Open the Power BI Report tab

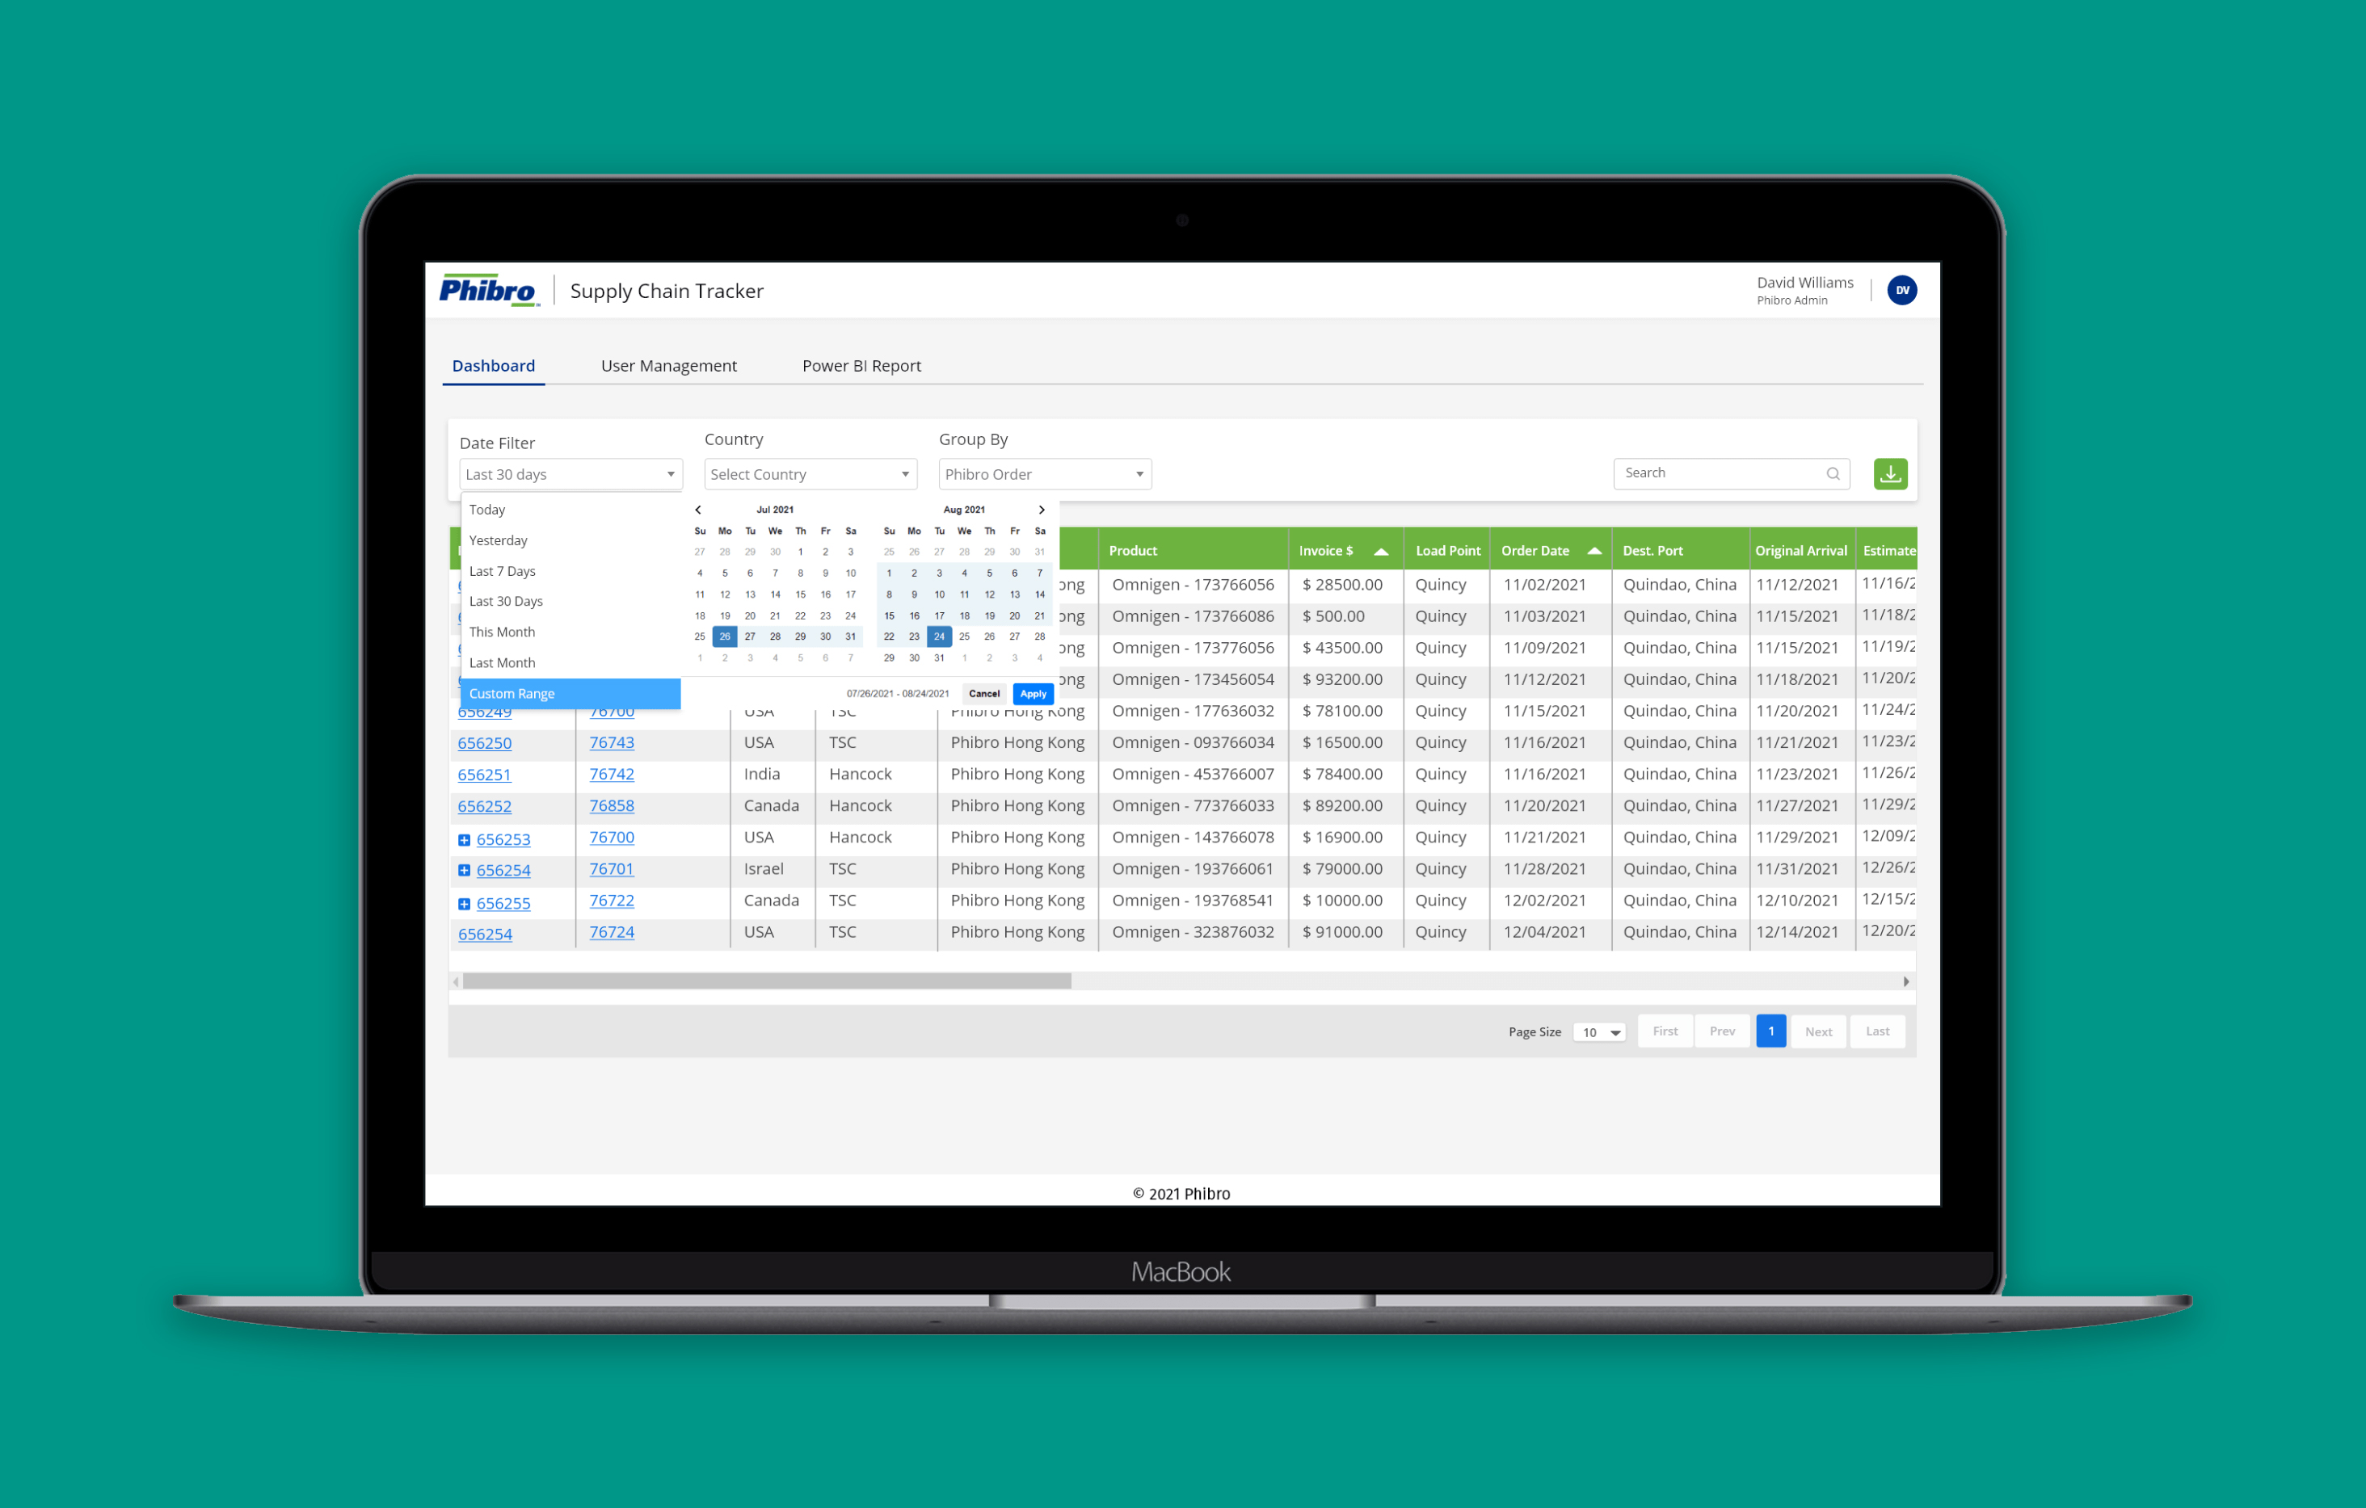tap(861, 365)
